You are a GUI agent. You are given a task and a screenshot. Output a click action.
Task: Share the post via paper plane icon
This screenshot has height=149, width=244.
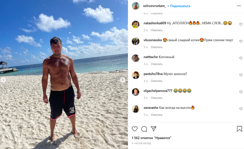[x=153, y=129]
